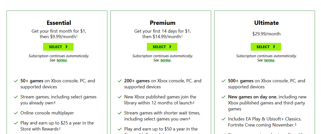
Task: Click the checkmark beside "Includes EA Play & Ubisoft+ Classics"
Action: coord(223,119)
